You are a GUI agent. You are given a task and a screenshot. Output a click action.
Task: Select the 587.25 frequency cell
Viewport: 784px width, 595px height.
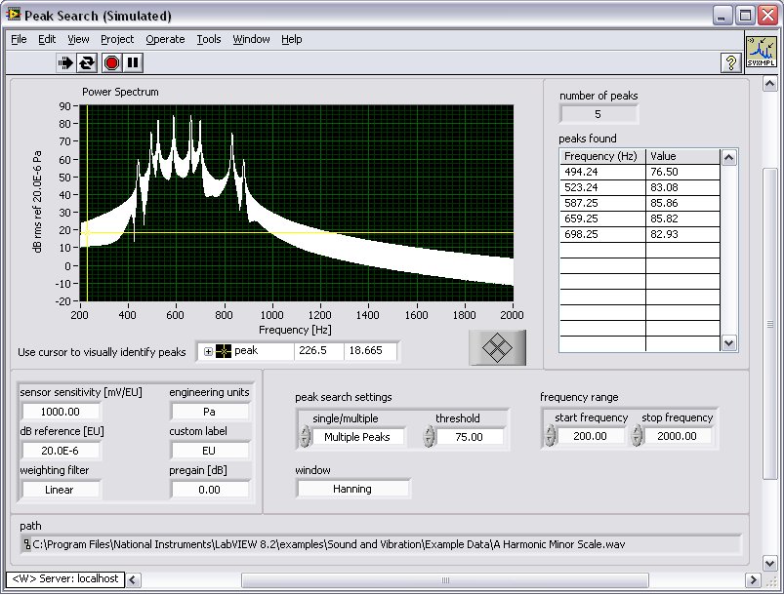click(602, 203)
